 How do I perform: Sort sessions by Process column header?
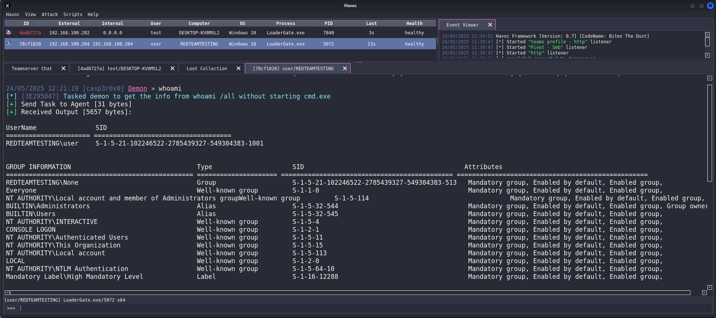286,24
